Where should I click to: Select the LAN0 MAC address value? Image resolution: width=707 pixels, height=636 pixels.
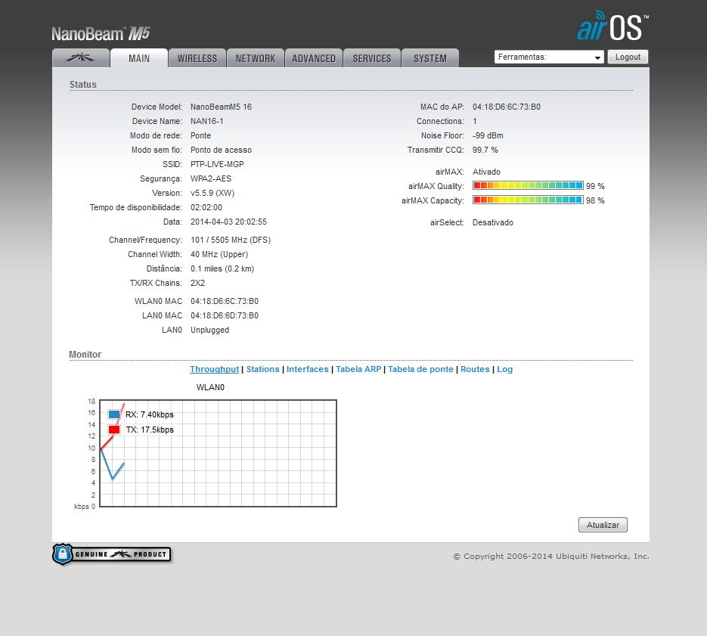tap(225, 315)
